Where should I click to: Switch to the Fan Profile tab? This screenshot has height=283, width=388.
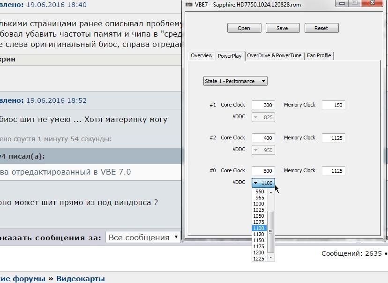(x=319, y=55)
